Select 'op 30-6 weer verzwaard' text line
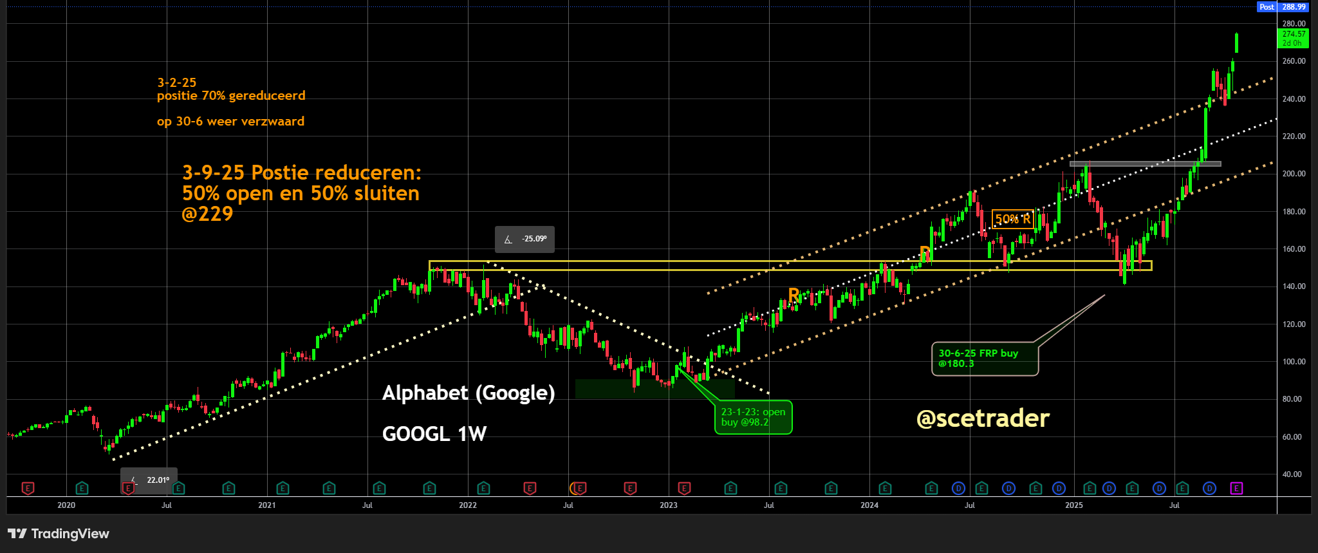This screenshot has height=553, width=1318. pos(230,121)
